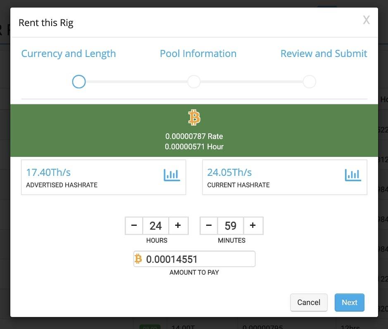Select the middle progress step circle
The height and width of the screenshot is (329, 388).
[194, 82]
